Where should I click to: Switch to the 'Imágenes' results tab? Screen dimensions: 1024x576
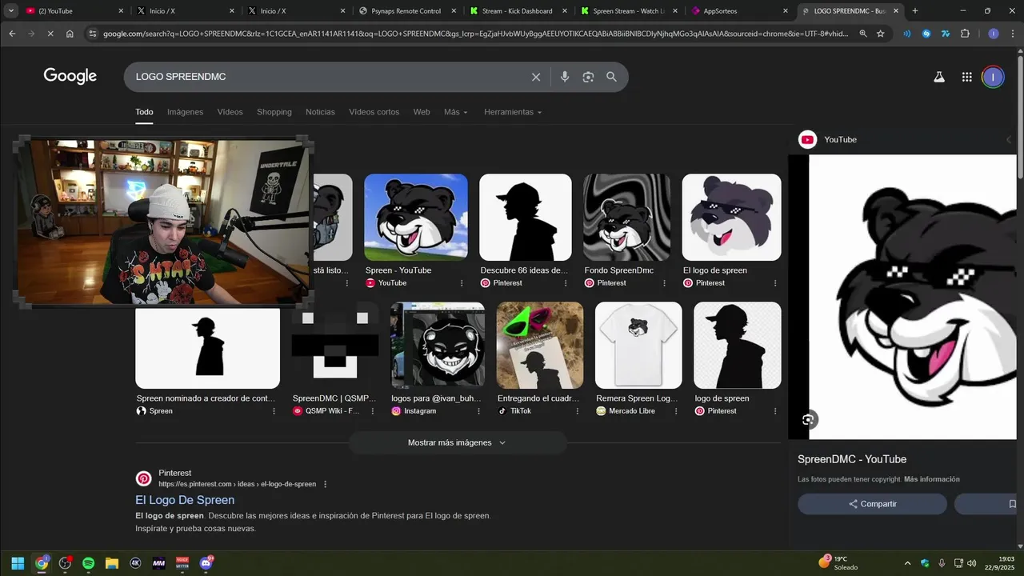(x=185, y=112)
